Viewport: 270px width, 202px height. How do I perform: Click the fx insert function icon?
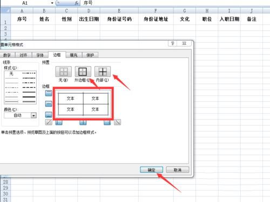[77, 3]
